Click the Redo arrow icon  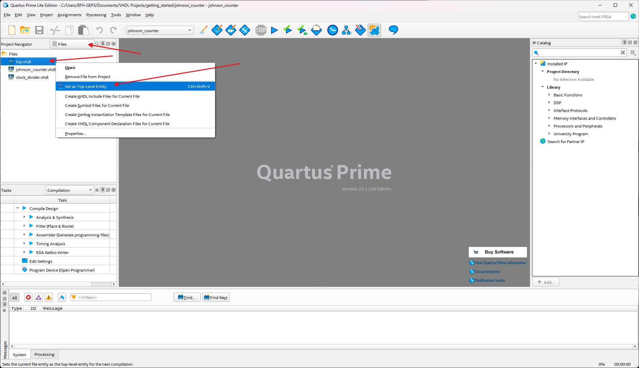coord(113,30)
